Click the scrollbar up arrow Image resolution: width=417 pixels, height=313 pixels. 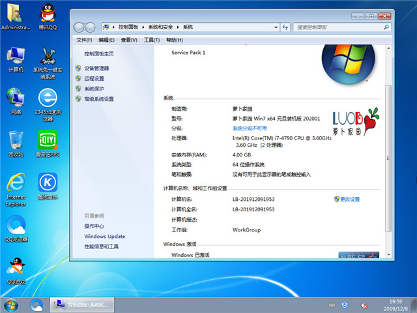point(388,49)
